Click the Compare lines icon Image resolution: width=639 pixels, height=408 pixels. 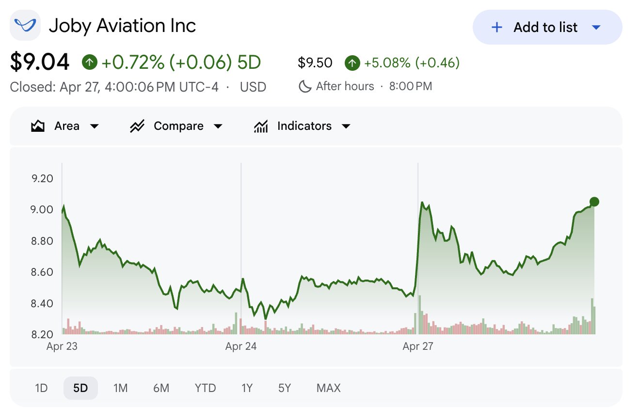pyautogui.click(x=137, y=126)
